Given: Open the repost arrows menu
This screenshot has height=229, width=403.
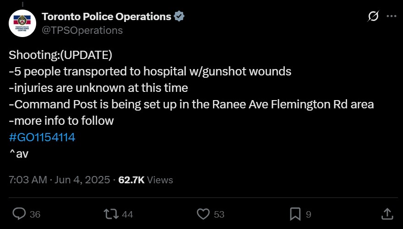Looking at the screenshot, I should [110, 213].
